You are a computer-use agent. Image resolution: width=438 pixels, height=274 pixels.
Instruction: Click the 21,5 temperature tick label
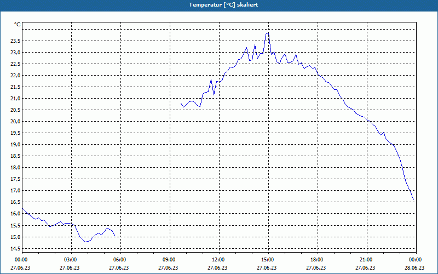pos(15,87)
